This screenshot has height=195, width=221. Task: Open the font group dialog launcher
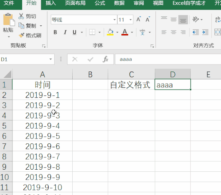click(152, 46)
